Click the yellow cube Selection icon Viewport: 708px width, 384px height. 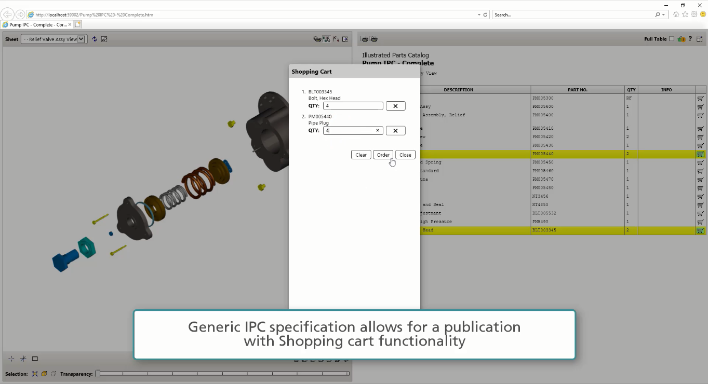tap(44, 374)
